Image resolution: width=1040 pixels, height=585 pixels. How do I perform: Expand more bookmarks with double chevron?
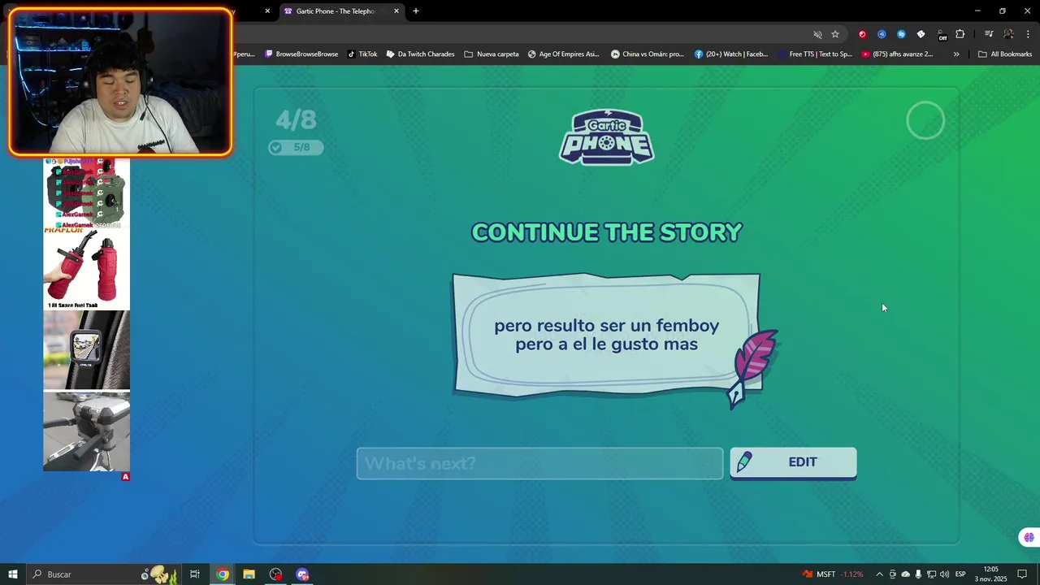(x=956, y=54)
